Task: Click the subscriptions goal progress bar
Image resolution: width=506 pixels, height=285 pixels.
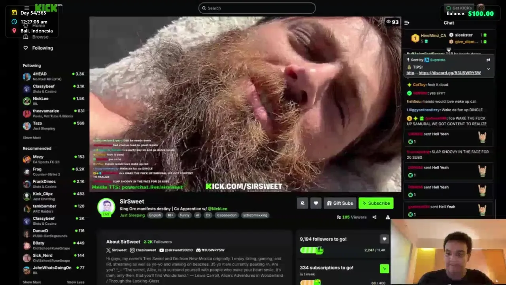Action: tap(310, 283)
